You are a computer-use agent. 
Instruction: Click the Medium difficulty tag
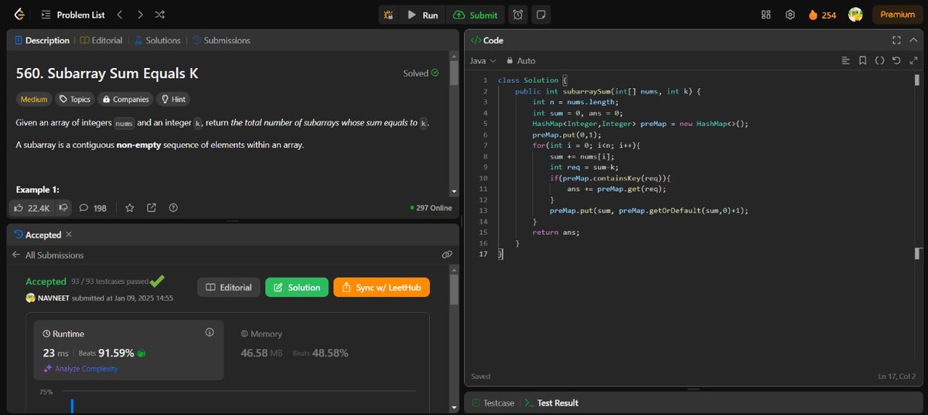click(x=34, y=99)
